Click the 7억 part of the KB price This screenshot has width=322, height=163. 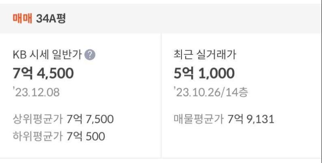point(22,73)
